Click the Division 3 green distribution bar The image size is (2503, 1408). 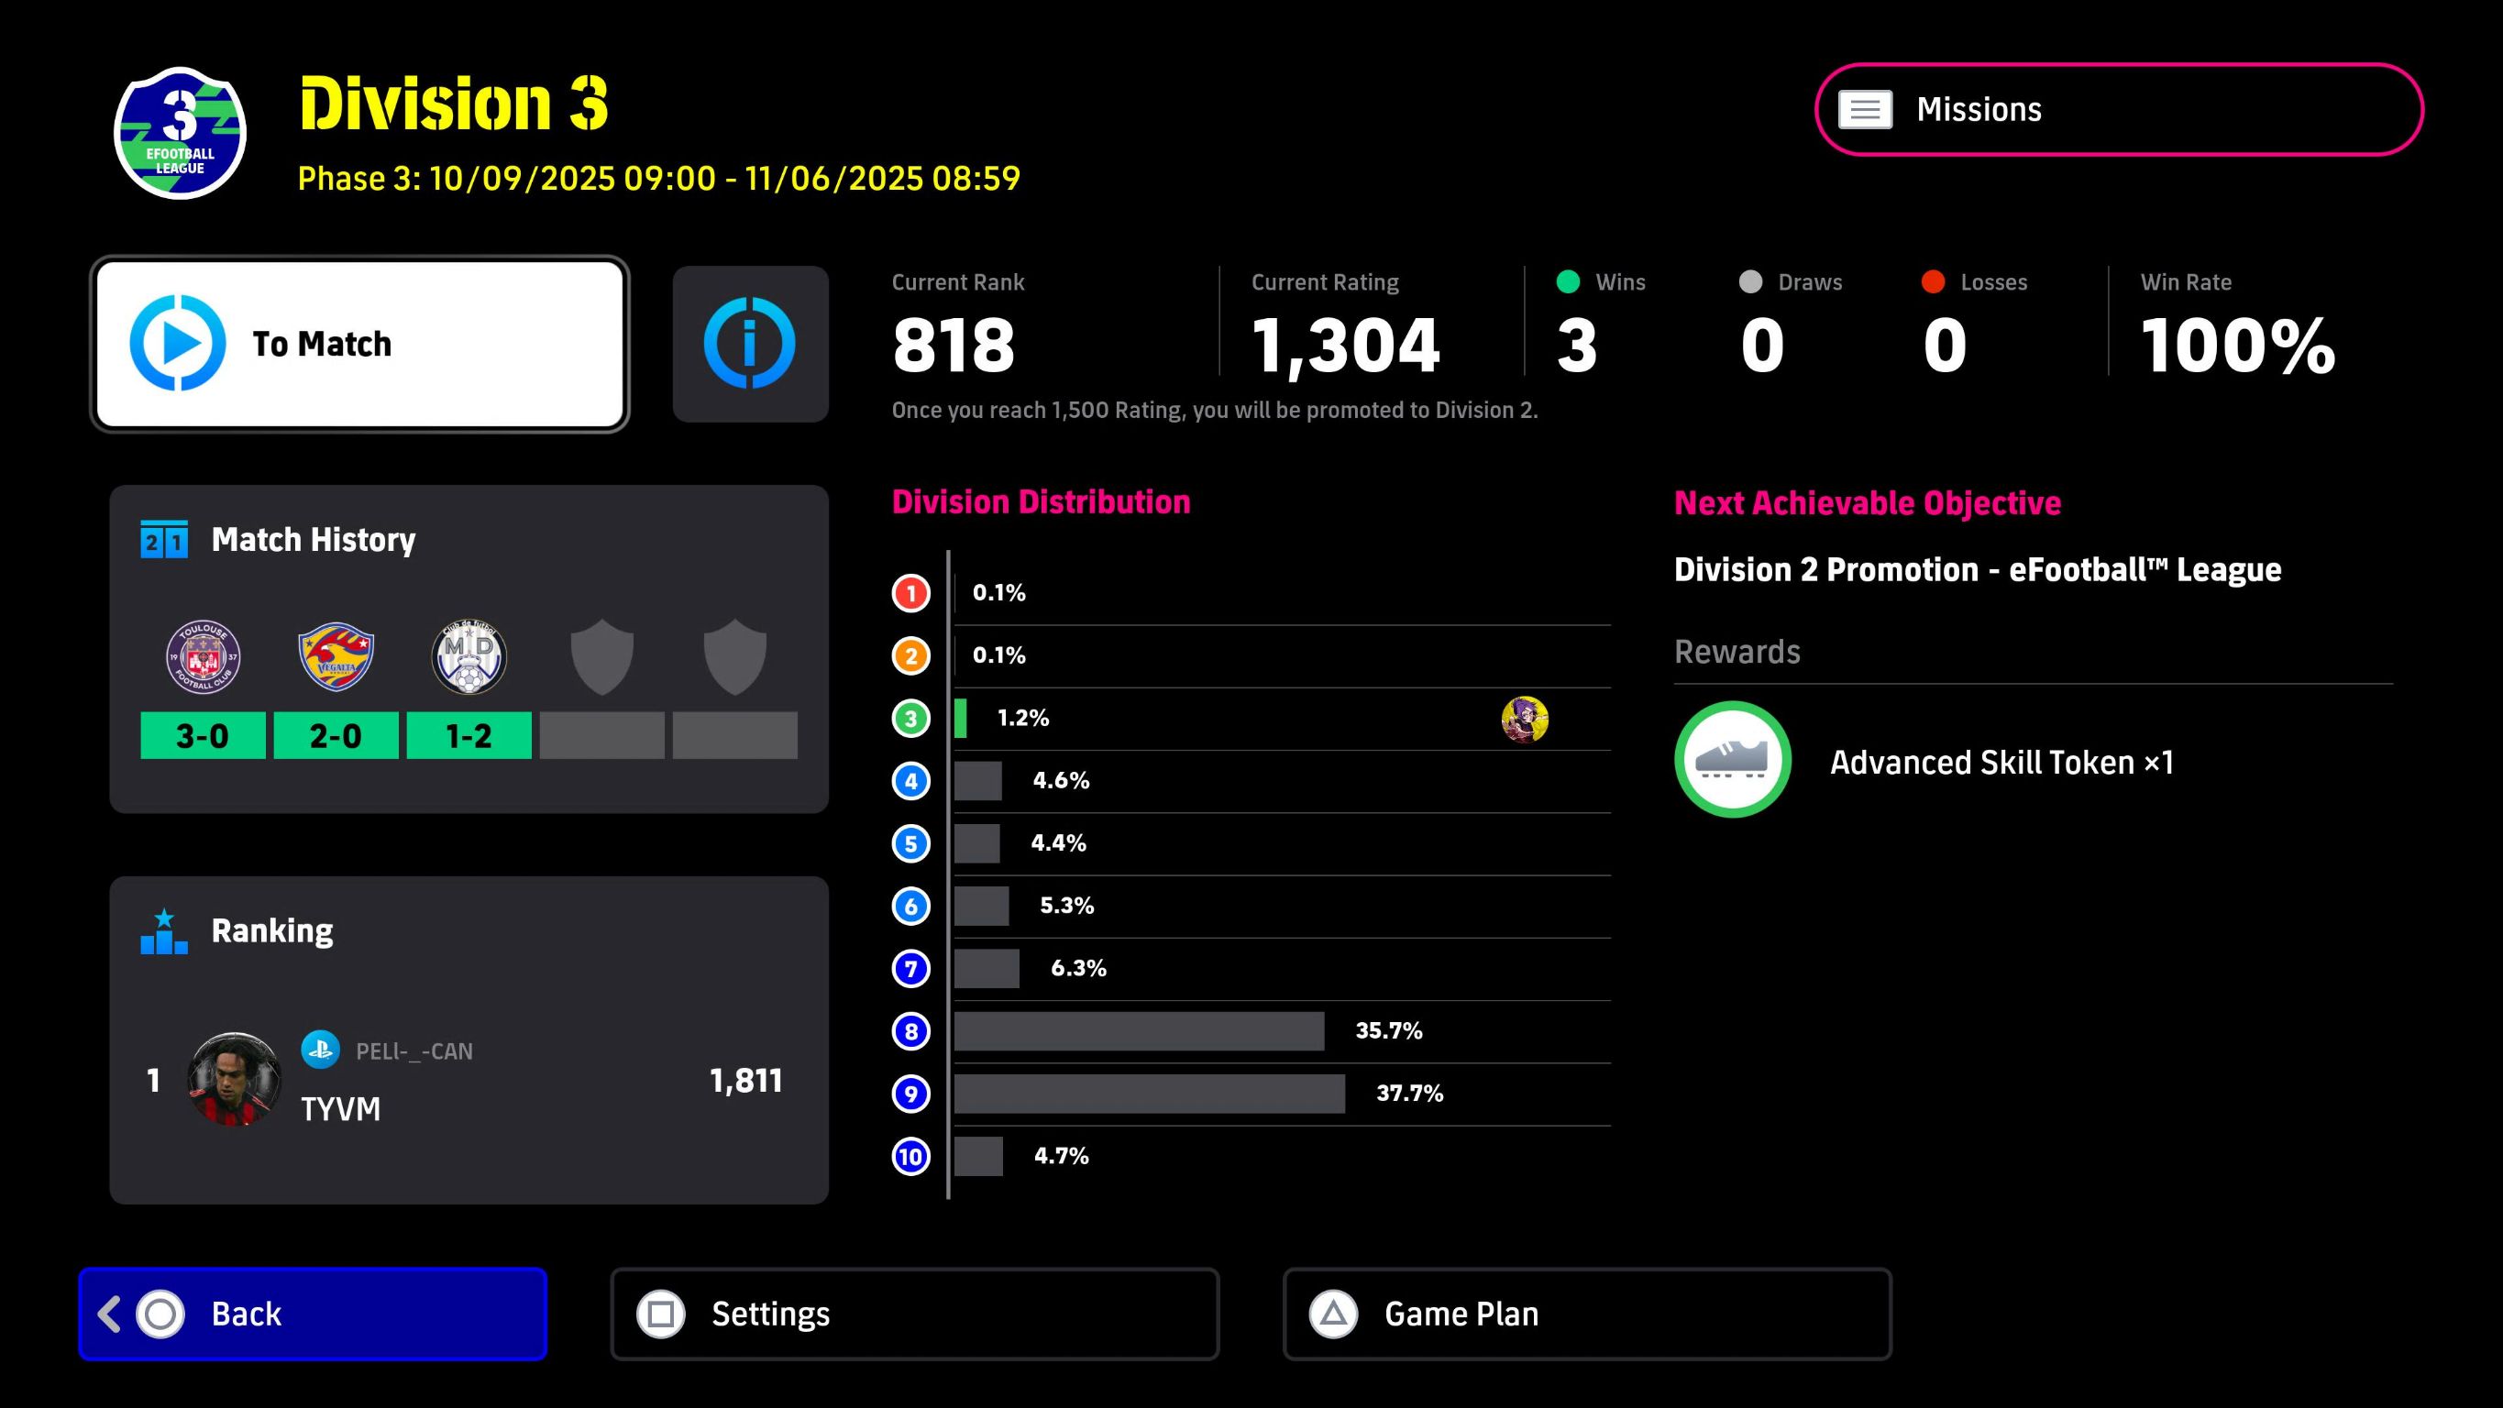pos(960,719)
